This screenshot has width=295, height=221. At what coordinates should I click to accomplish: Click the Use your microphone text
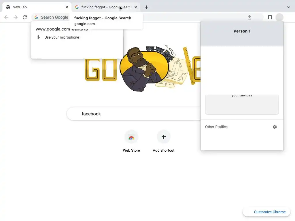(x=62, y=37)
